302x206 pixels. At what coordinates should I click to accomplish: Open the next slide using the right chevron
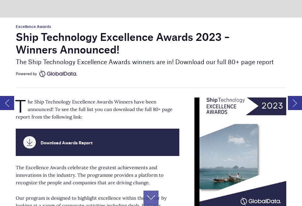pyautogui.click(x=295, y=103)
